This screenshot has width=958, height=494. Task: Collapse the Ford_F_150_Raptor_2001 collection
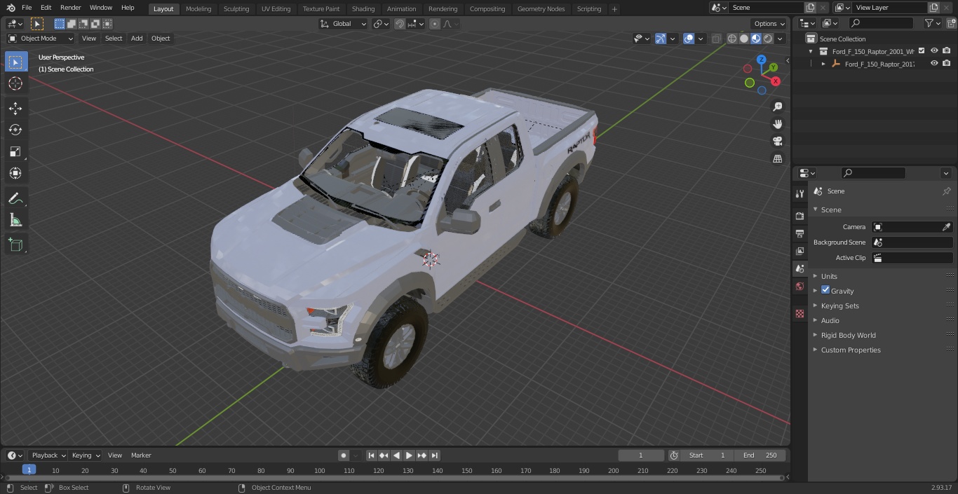click(x=811, y=51)
